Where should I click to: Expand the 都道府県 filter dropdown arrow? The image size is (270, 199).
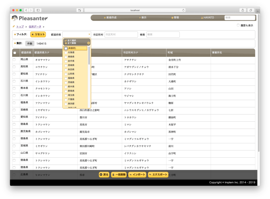click(x=89, y=34)
